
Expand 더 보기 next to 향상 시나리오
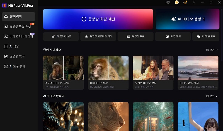point(212,50)
